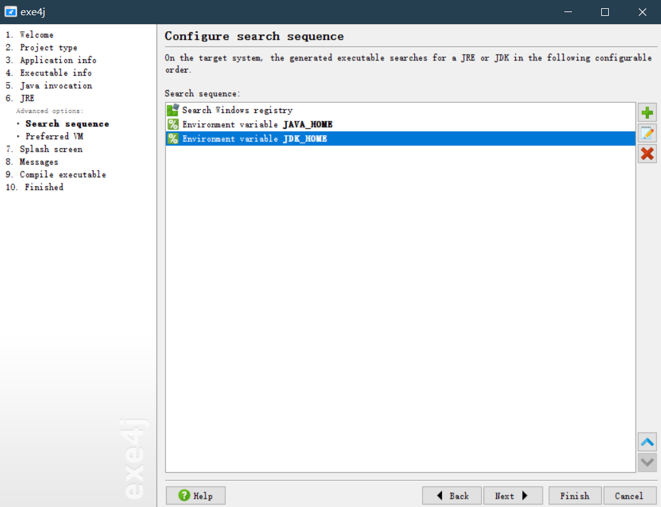Select step 6 JRE
This screenshot has height=507, width=661.
[20, 98]
